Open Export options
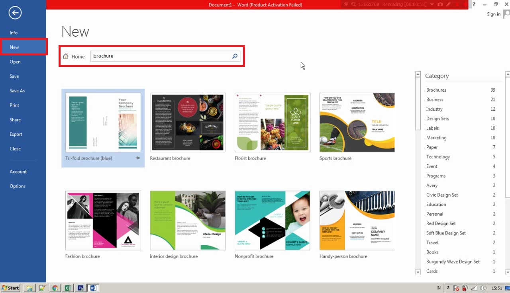This screenshot has width=510, height=293. click(x=16, y=134)
